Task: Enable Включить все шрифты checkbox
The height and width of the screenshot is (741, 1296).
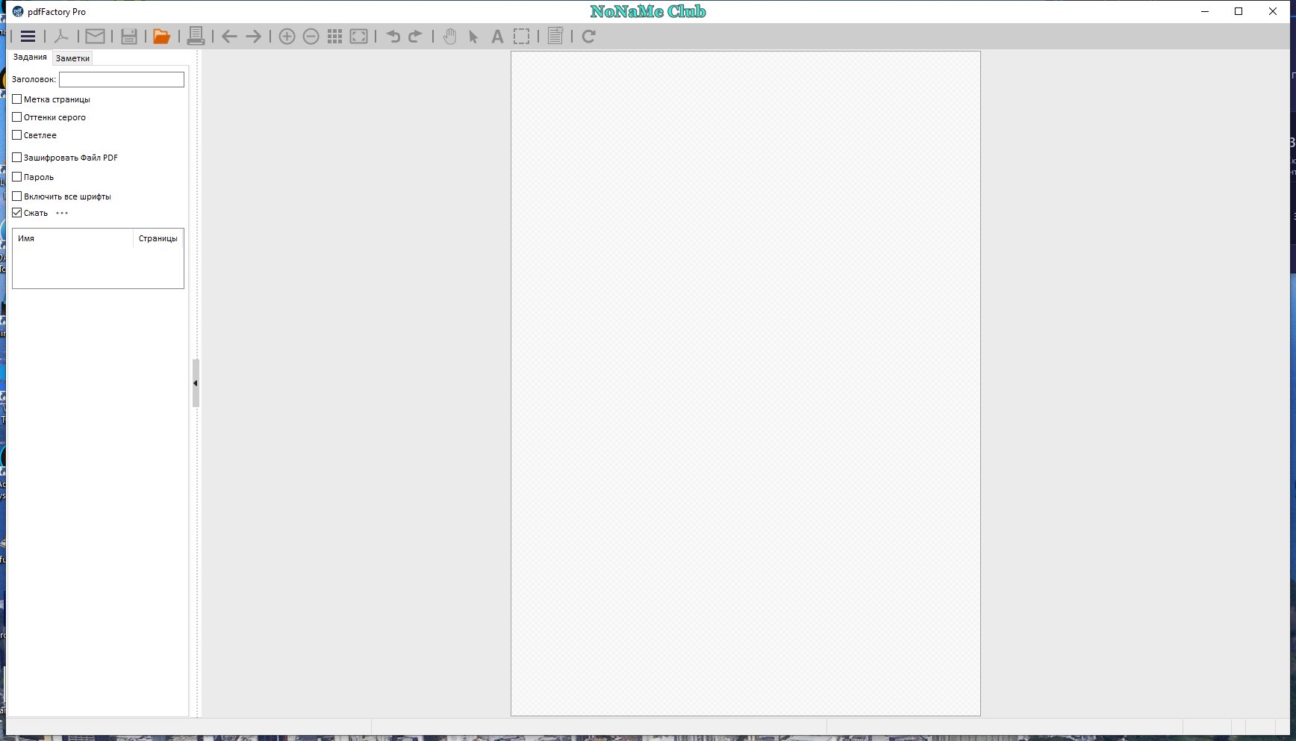Action: pyautogui.click(x=17, y=196)
